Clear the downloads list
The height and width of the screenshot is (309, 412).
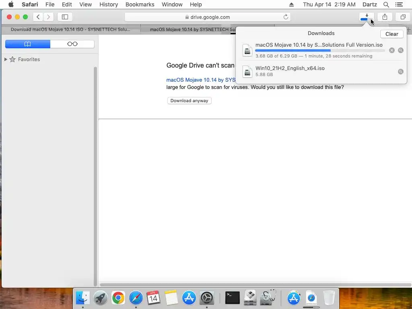point(391,34)
